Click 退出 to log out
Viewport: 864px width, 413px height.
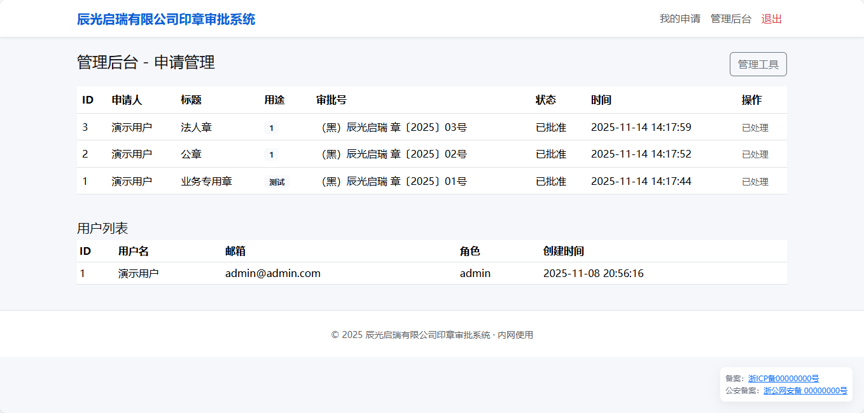pos(772,18)
